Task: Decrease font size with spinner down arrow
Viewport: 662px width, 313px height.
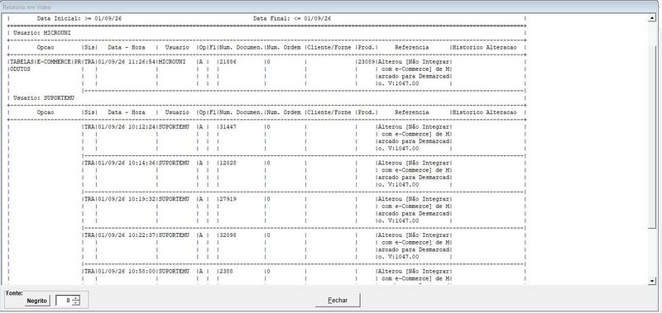Action: (75, 303)
